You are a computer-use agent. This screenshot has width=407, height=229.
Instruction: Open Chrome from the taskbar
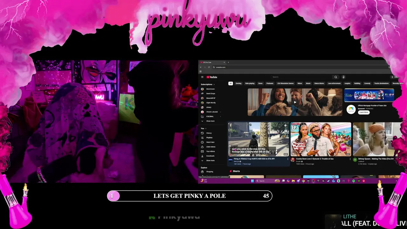(303, 181)
